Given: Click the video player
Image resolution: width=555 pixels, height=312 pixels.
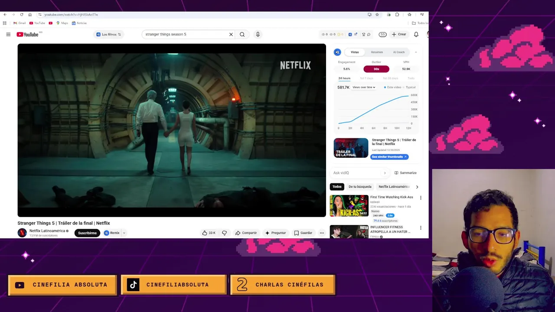Looking at the screenshot, I should click(x=172, y=130).
